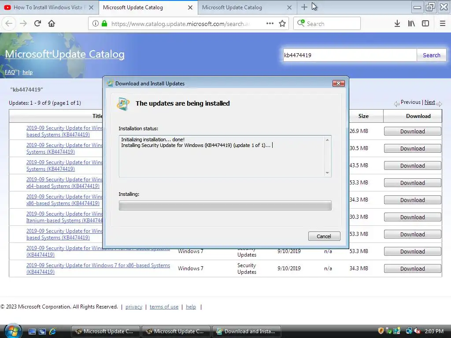Click the muted volume tray icon
Viewport: 451px width, 338px height.
pos(417,331)
